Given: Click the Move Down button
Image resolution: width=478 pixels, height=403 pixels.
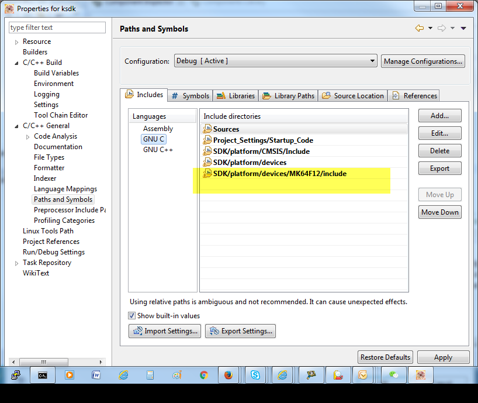Looking at the screenshot, I should [439, 212].
